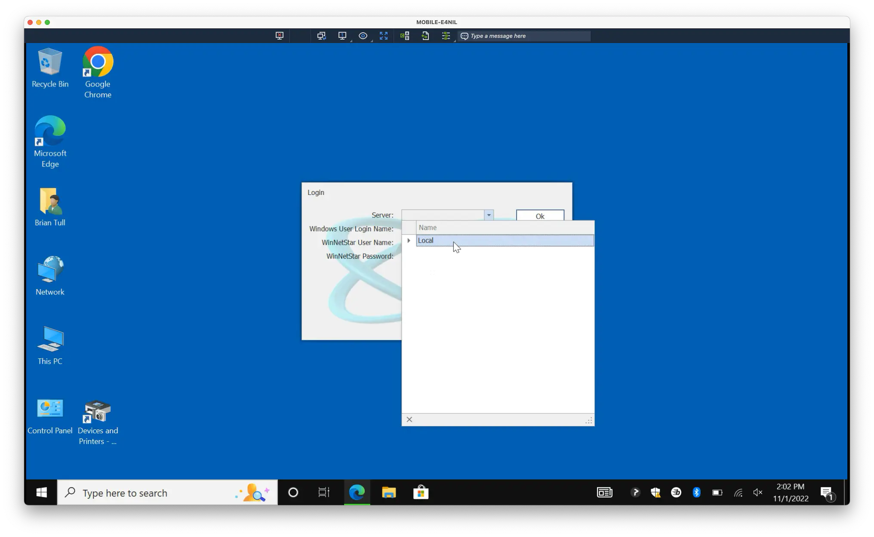The image size is (874, 537).
Task: Select the Local server entry
Action: point(505,241)
